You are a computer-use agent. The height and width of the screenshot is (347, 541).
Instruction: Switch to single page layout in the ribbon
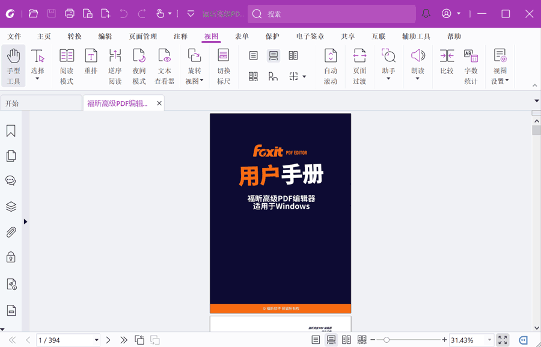pyautogui.click(x=253, y=55)
